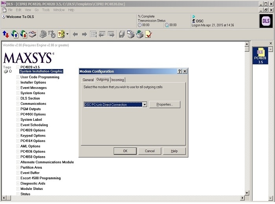
Task: Open the Tools menu
Action: click(x=46, y=10)
